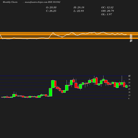Click the price axis label 36
This screenshot has width=138, height=138.
129,79
